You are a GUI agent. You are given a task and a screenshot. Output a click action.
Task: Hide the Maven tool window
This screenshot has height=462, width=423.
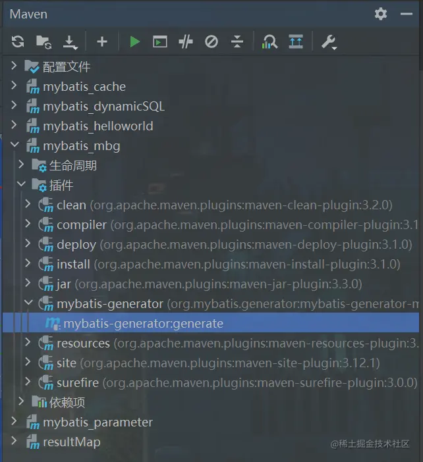click(x=406, y=14)
